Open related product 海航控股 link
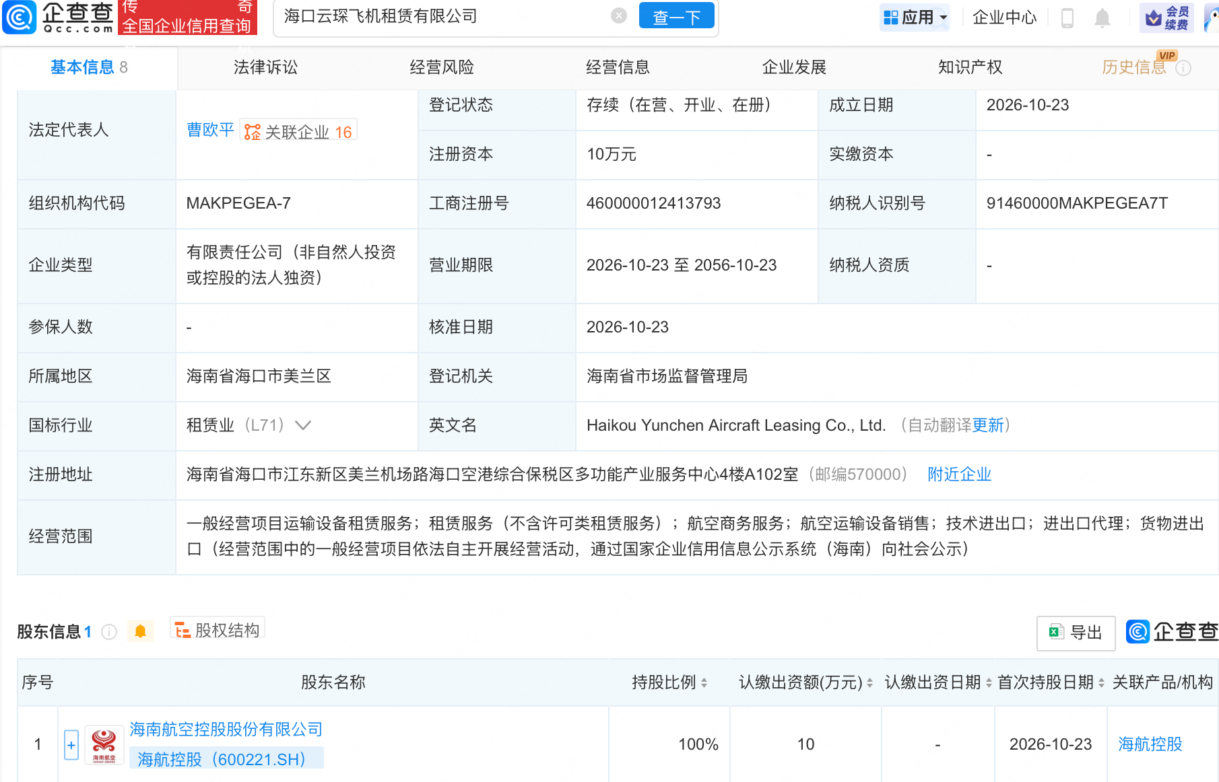 click(1150, 744)
